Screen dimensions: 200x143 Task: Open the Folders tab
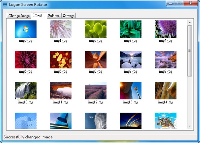tap(54, 16)
